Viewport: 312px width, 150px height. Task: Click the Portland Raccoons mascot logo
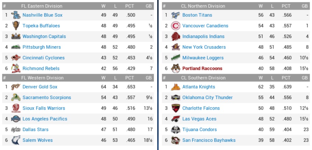[176, 68]
